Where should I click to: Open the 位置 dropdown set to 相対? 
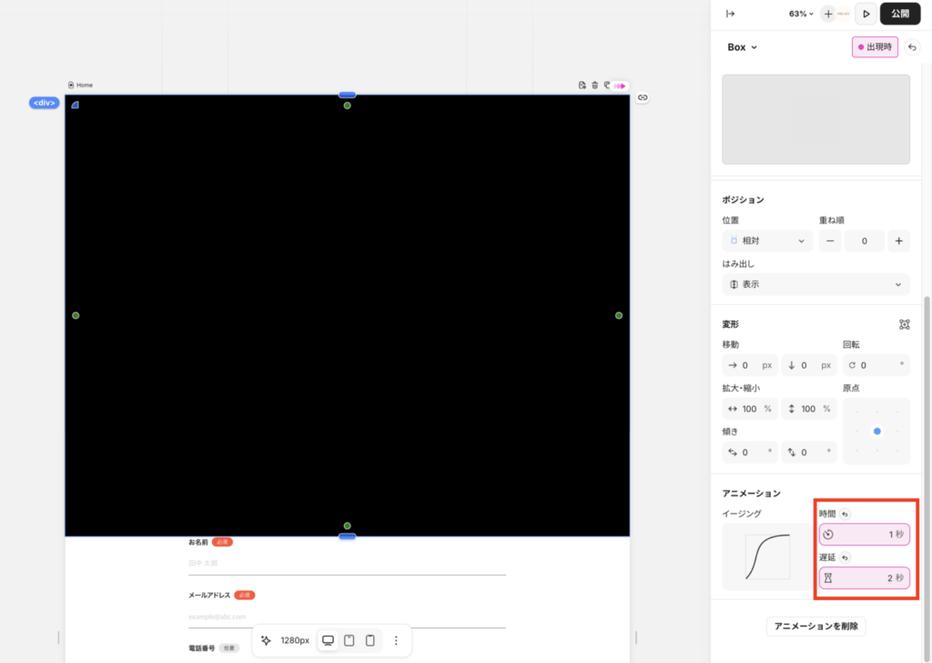[767, 241]
